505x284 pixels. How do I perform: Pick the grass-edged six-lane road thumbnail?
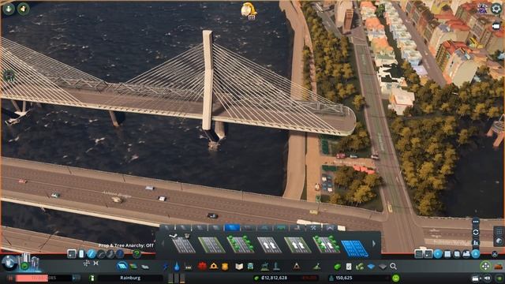pyautogui.click(x=211, y=245)
